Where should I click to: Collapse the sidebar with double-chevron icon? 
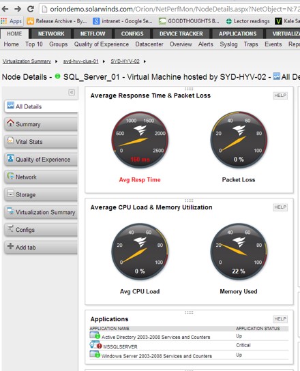click(72, 92)
